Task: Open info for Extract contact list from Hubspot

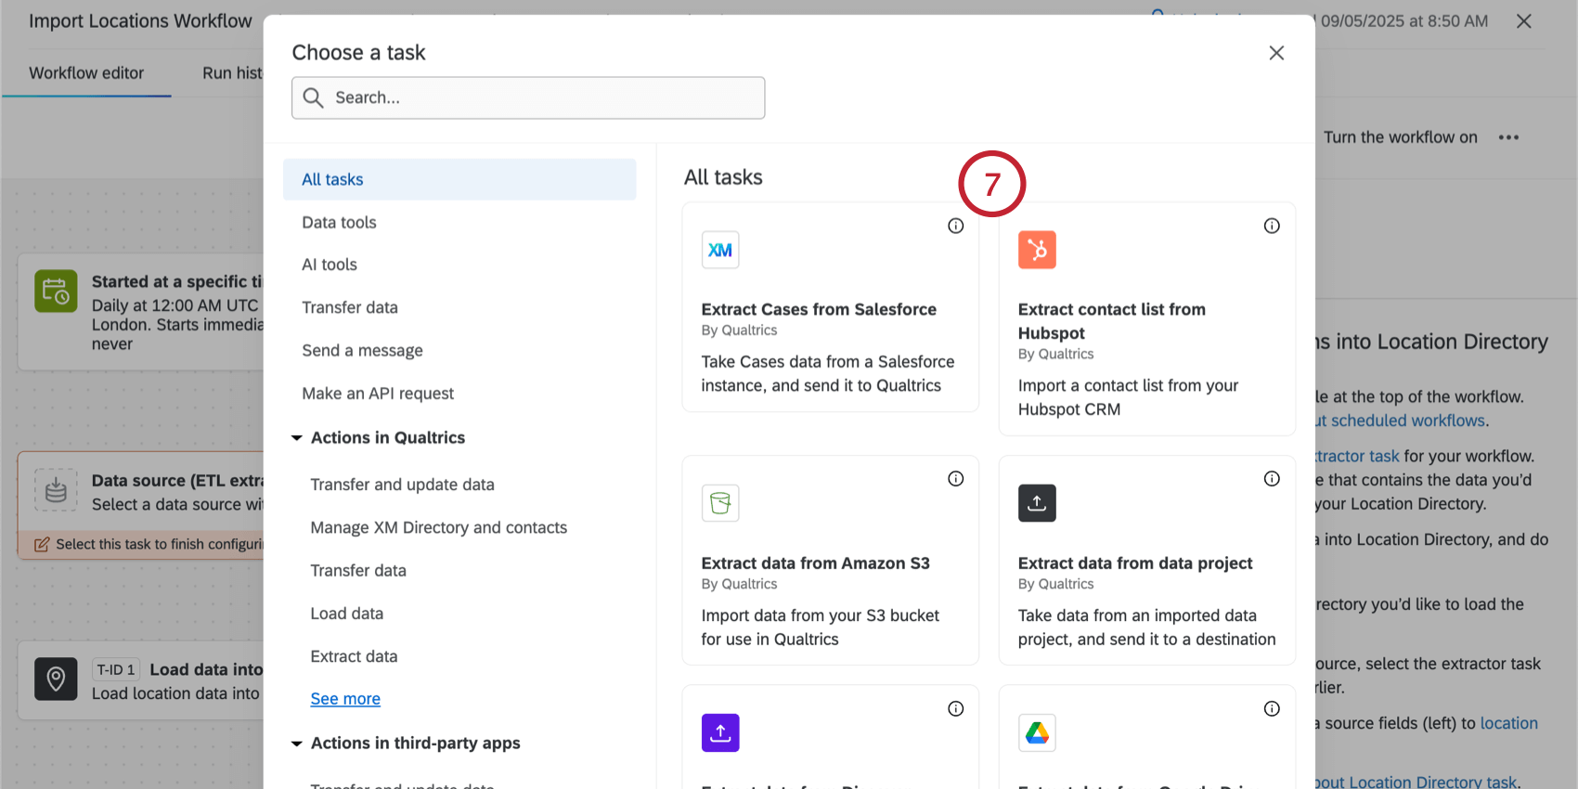Action: [1272, 226]
